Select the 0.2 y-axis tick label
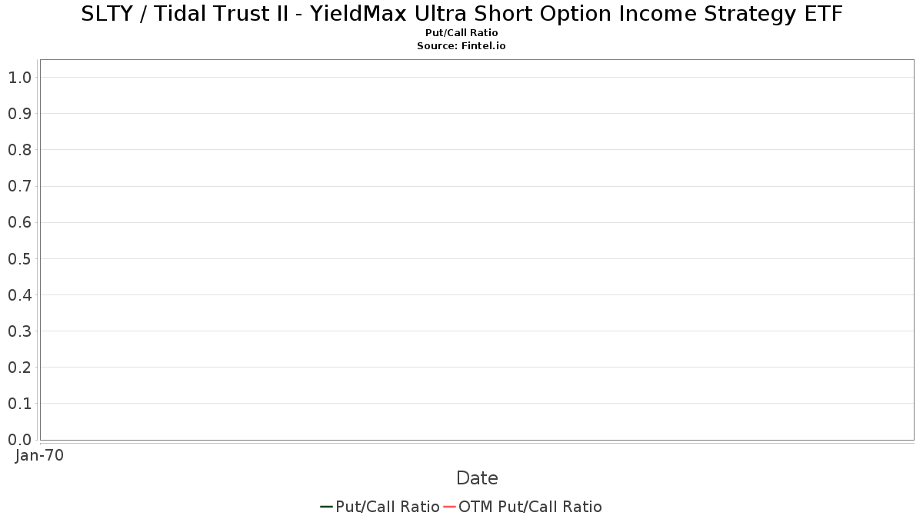This screenshot has width=923, height=519. click(x=19, y=368)
